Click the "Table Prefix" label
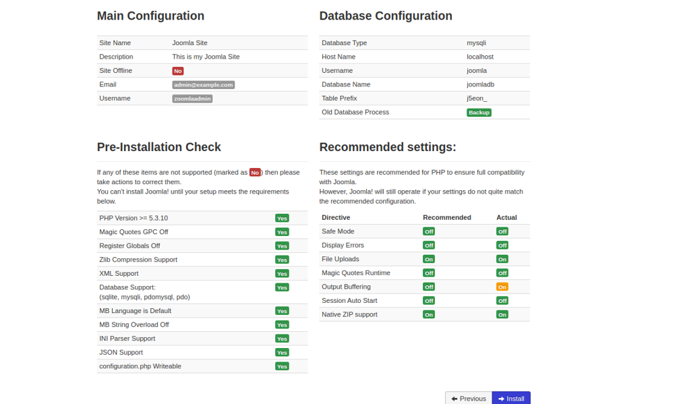 click(339, 98)
